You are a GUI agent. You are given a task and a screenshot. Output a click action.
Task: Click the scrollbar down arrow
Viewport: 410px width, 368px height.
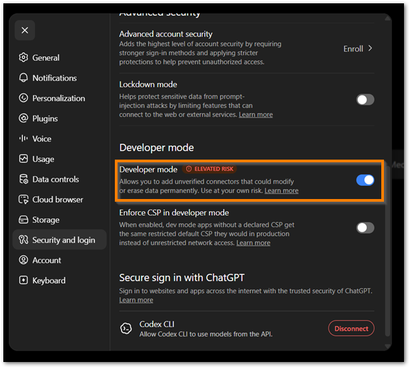point(388,346)
